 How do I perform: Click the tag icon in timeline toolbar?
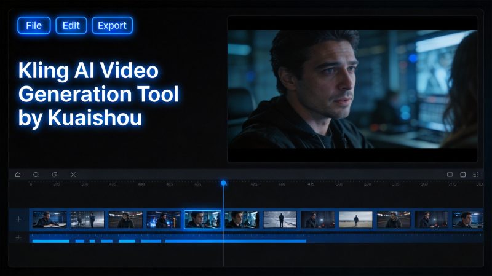(x=54, y=175)
